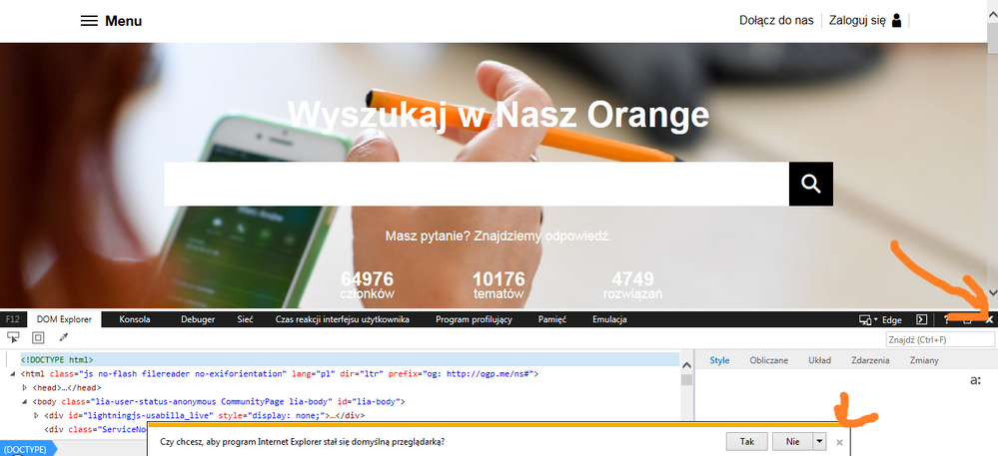Click the user profile icon beside Zaloguj się
Viewport: 998px width, 456px height.
(897, 20)
